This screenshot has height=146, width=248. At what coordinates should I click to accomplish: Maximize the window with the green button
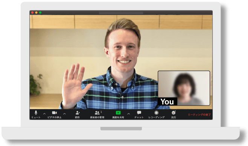[x=40, y=13]
